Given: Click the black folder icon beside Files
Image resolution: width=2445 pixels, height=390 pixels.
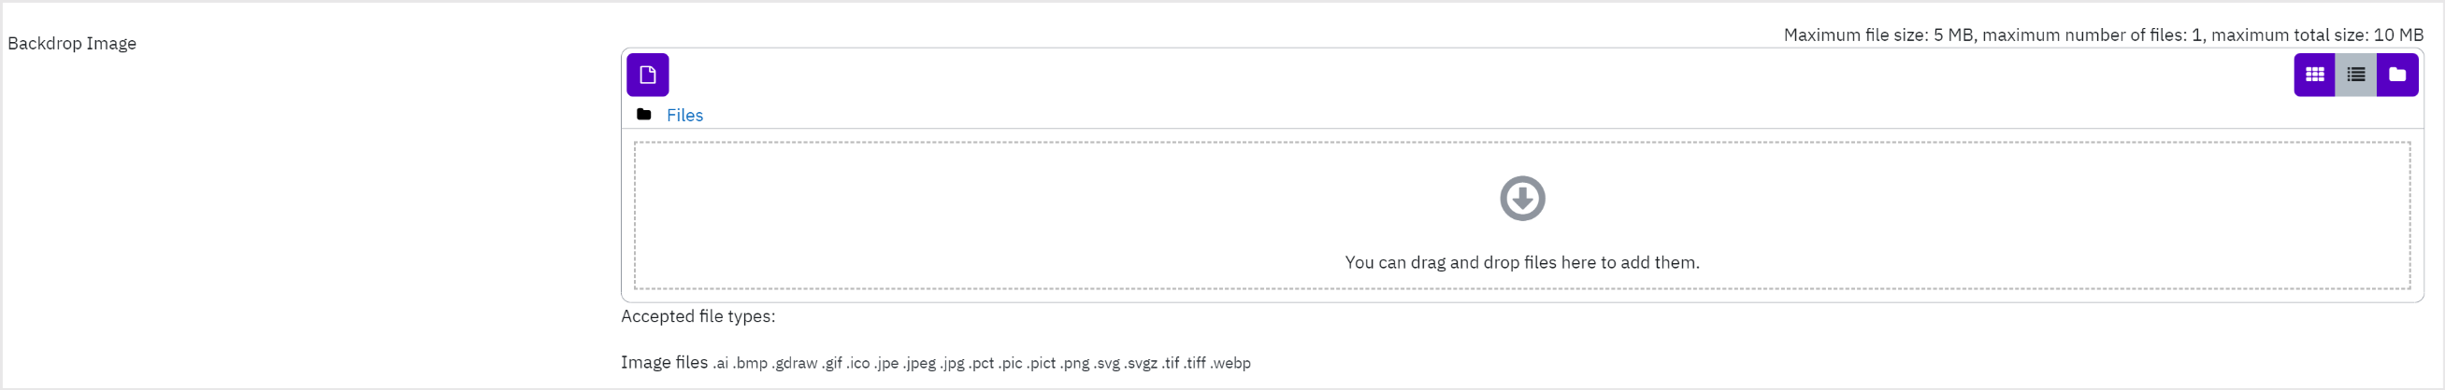Looking at the screenshot, I should (x=643, y=115).
